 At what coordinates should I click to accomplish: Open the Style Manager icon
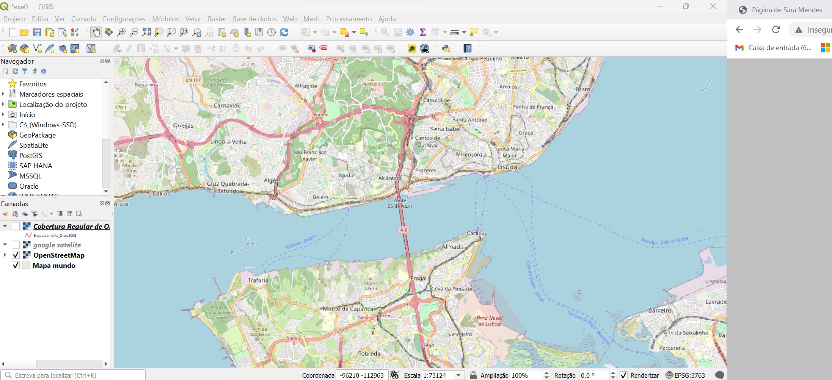(75, 33)
